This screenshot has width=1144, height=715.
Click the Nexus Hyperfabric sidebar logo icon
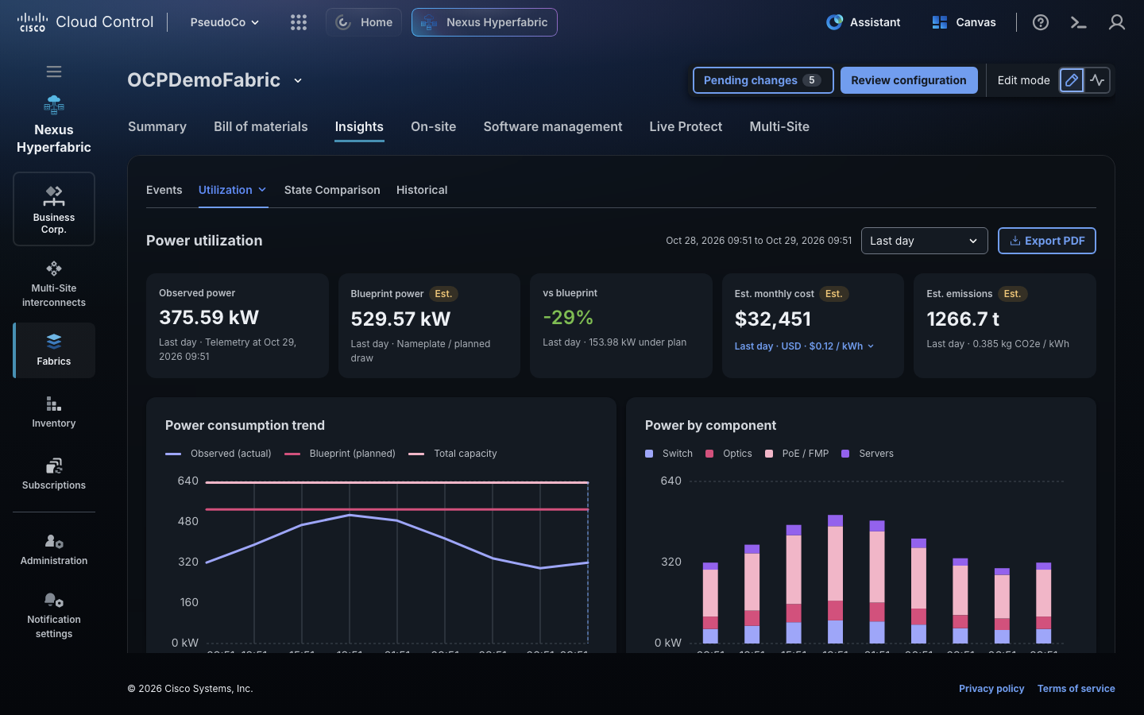[x=54, y=105]
